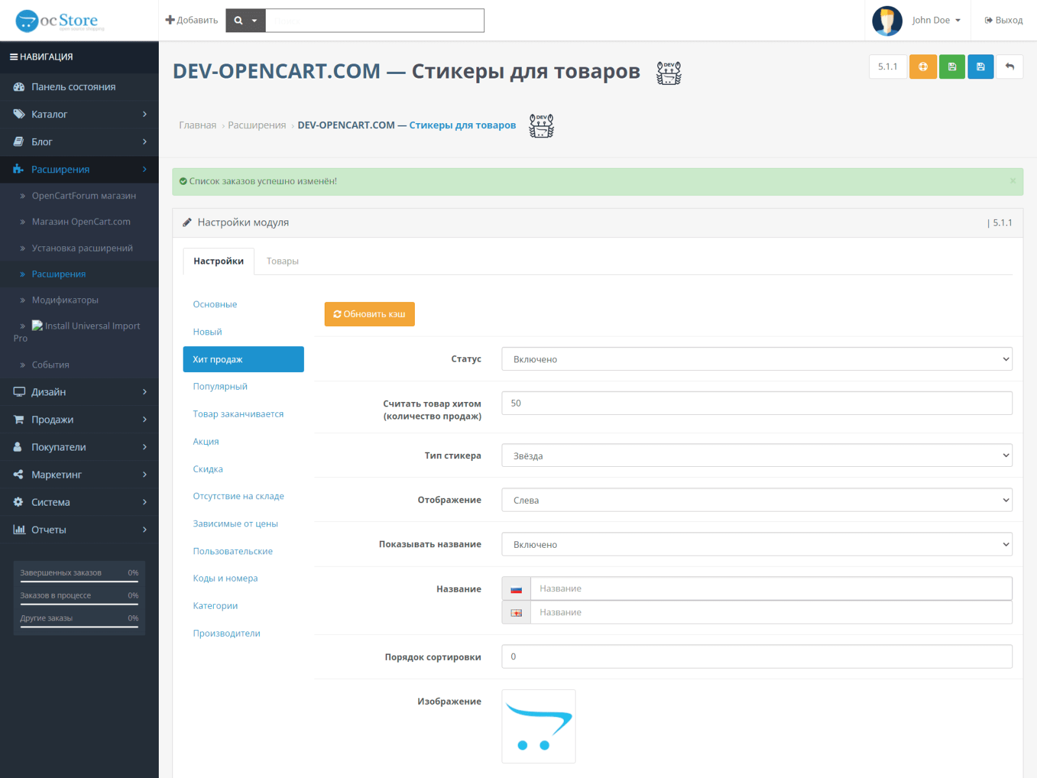
Task: Switch to the Товары tab
Action: 283,261
